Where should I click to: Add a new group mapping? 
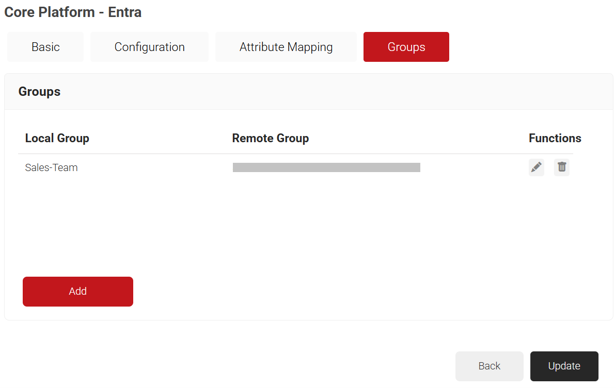coord(78,291)
